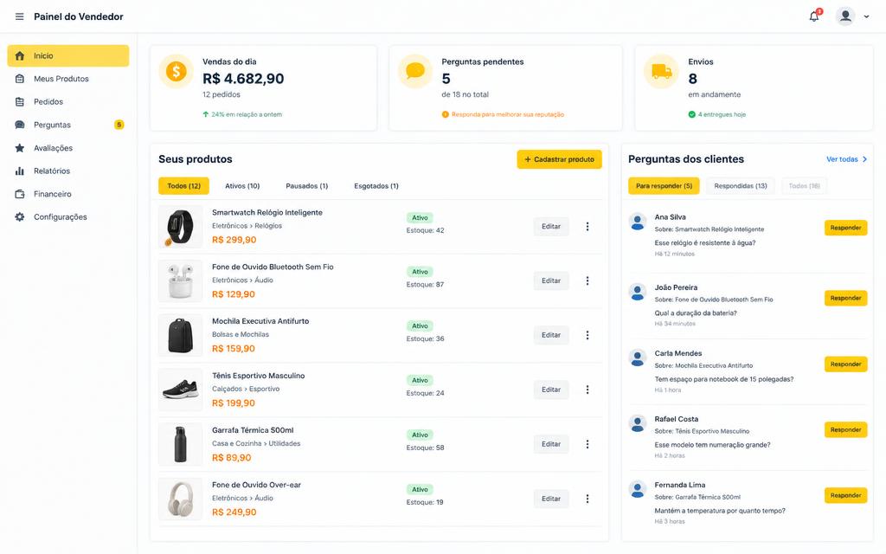
Task: Go to Início in sidebar
Action: coord(67,55)
